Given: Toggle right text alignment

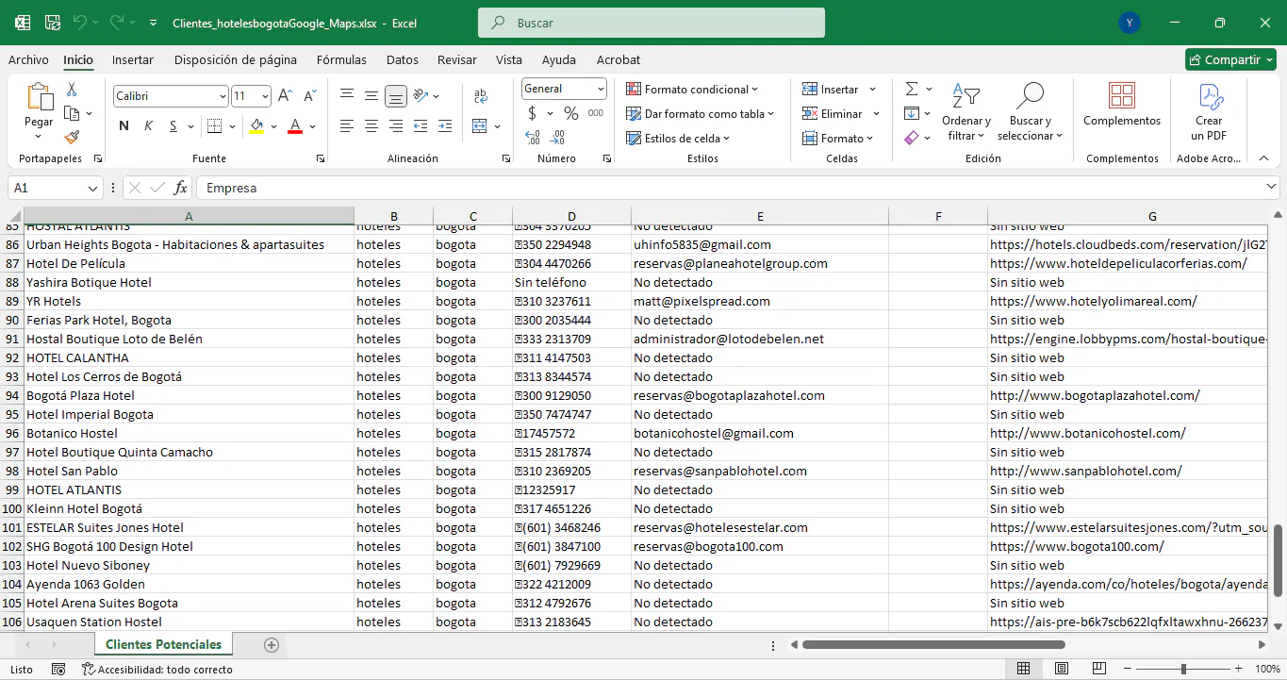Looking at the screenshot, I should coord(396,125).
